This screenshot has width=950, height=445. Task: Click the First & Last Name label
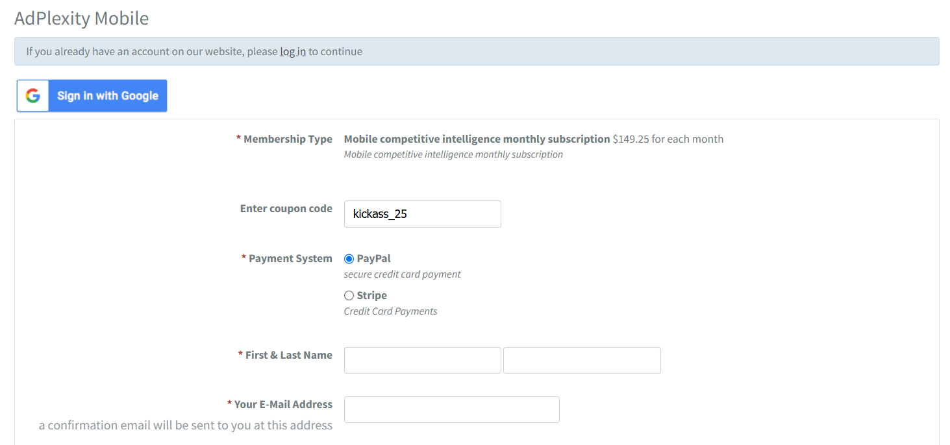click(285, 355)
